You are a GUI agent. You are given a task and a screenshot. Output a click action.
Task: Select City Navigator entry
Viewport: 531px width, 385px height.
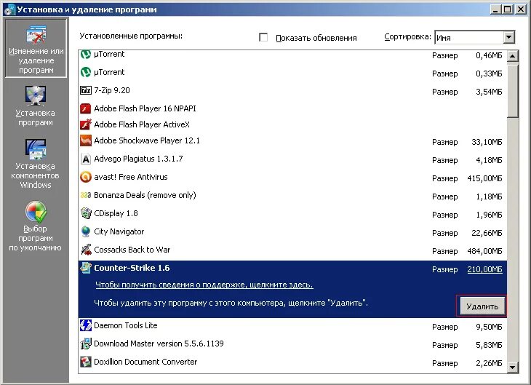tap(119, 232)
